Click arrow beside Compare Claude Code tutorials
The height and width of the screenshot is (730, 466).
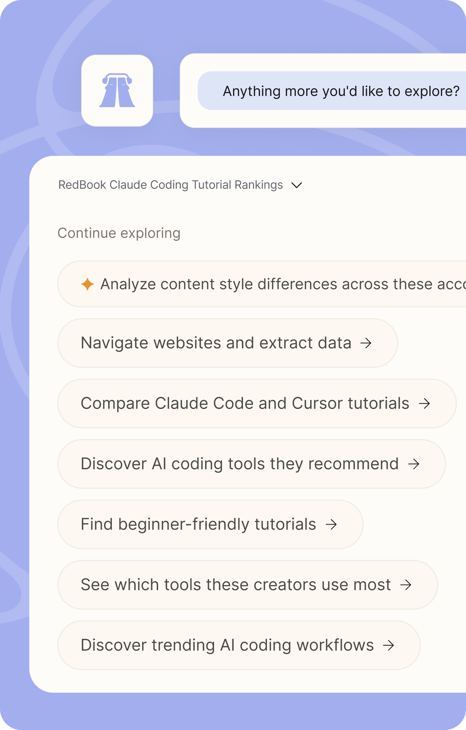click(x=424, y=404)
